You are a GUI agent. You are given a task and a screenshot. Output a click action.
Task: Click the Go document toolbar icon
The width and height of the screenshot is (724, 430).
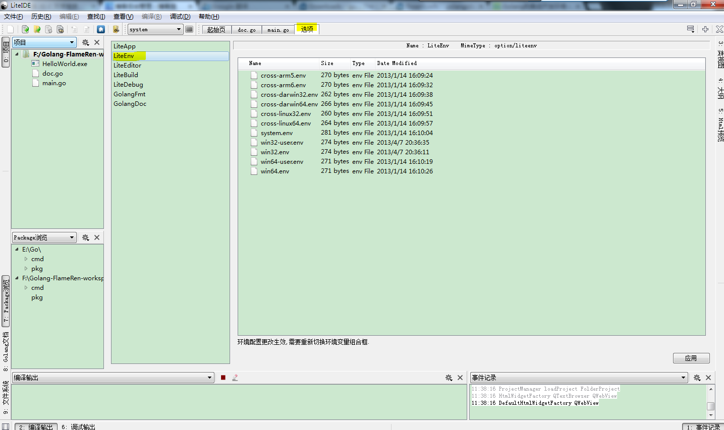[116, 29]
